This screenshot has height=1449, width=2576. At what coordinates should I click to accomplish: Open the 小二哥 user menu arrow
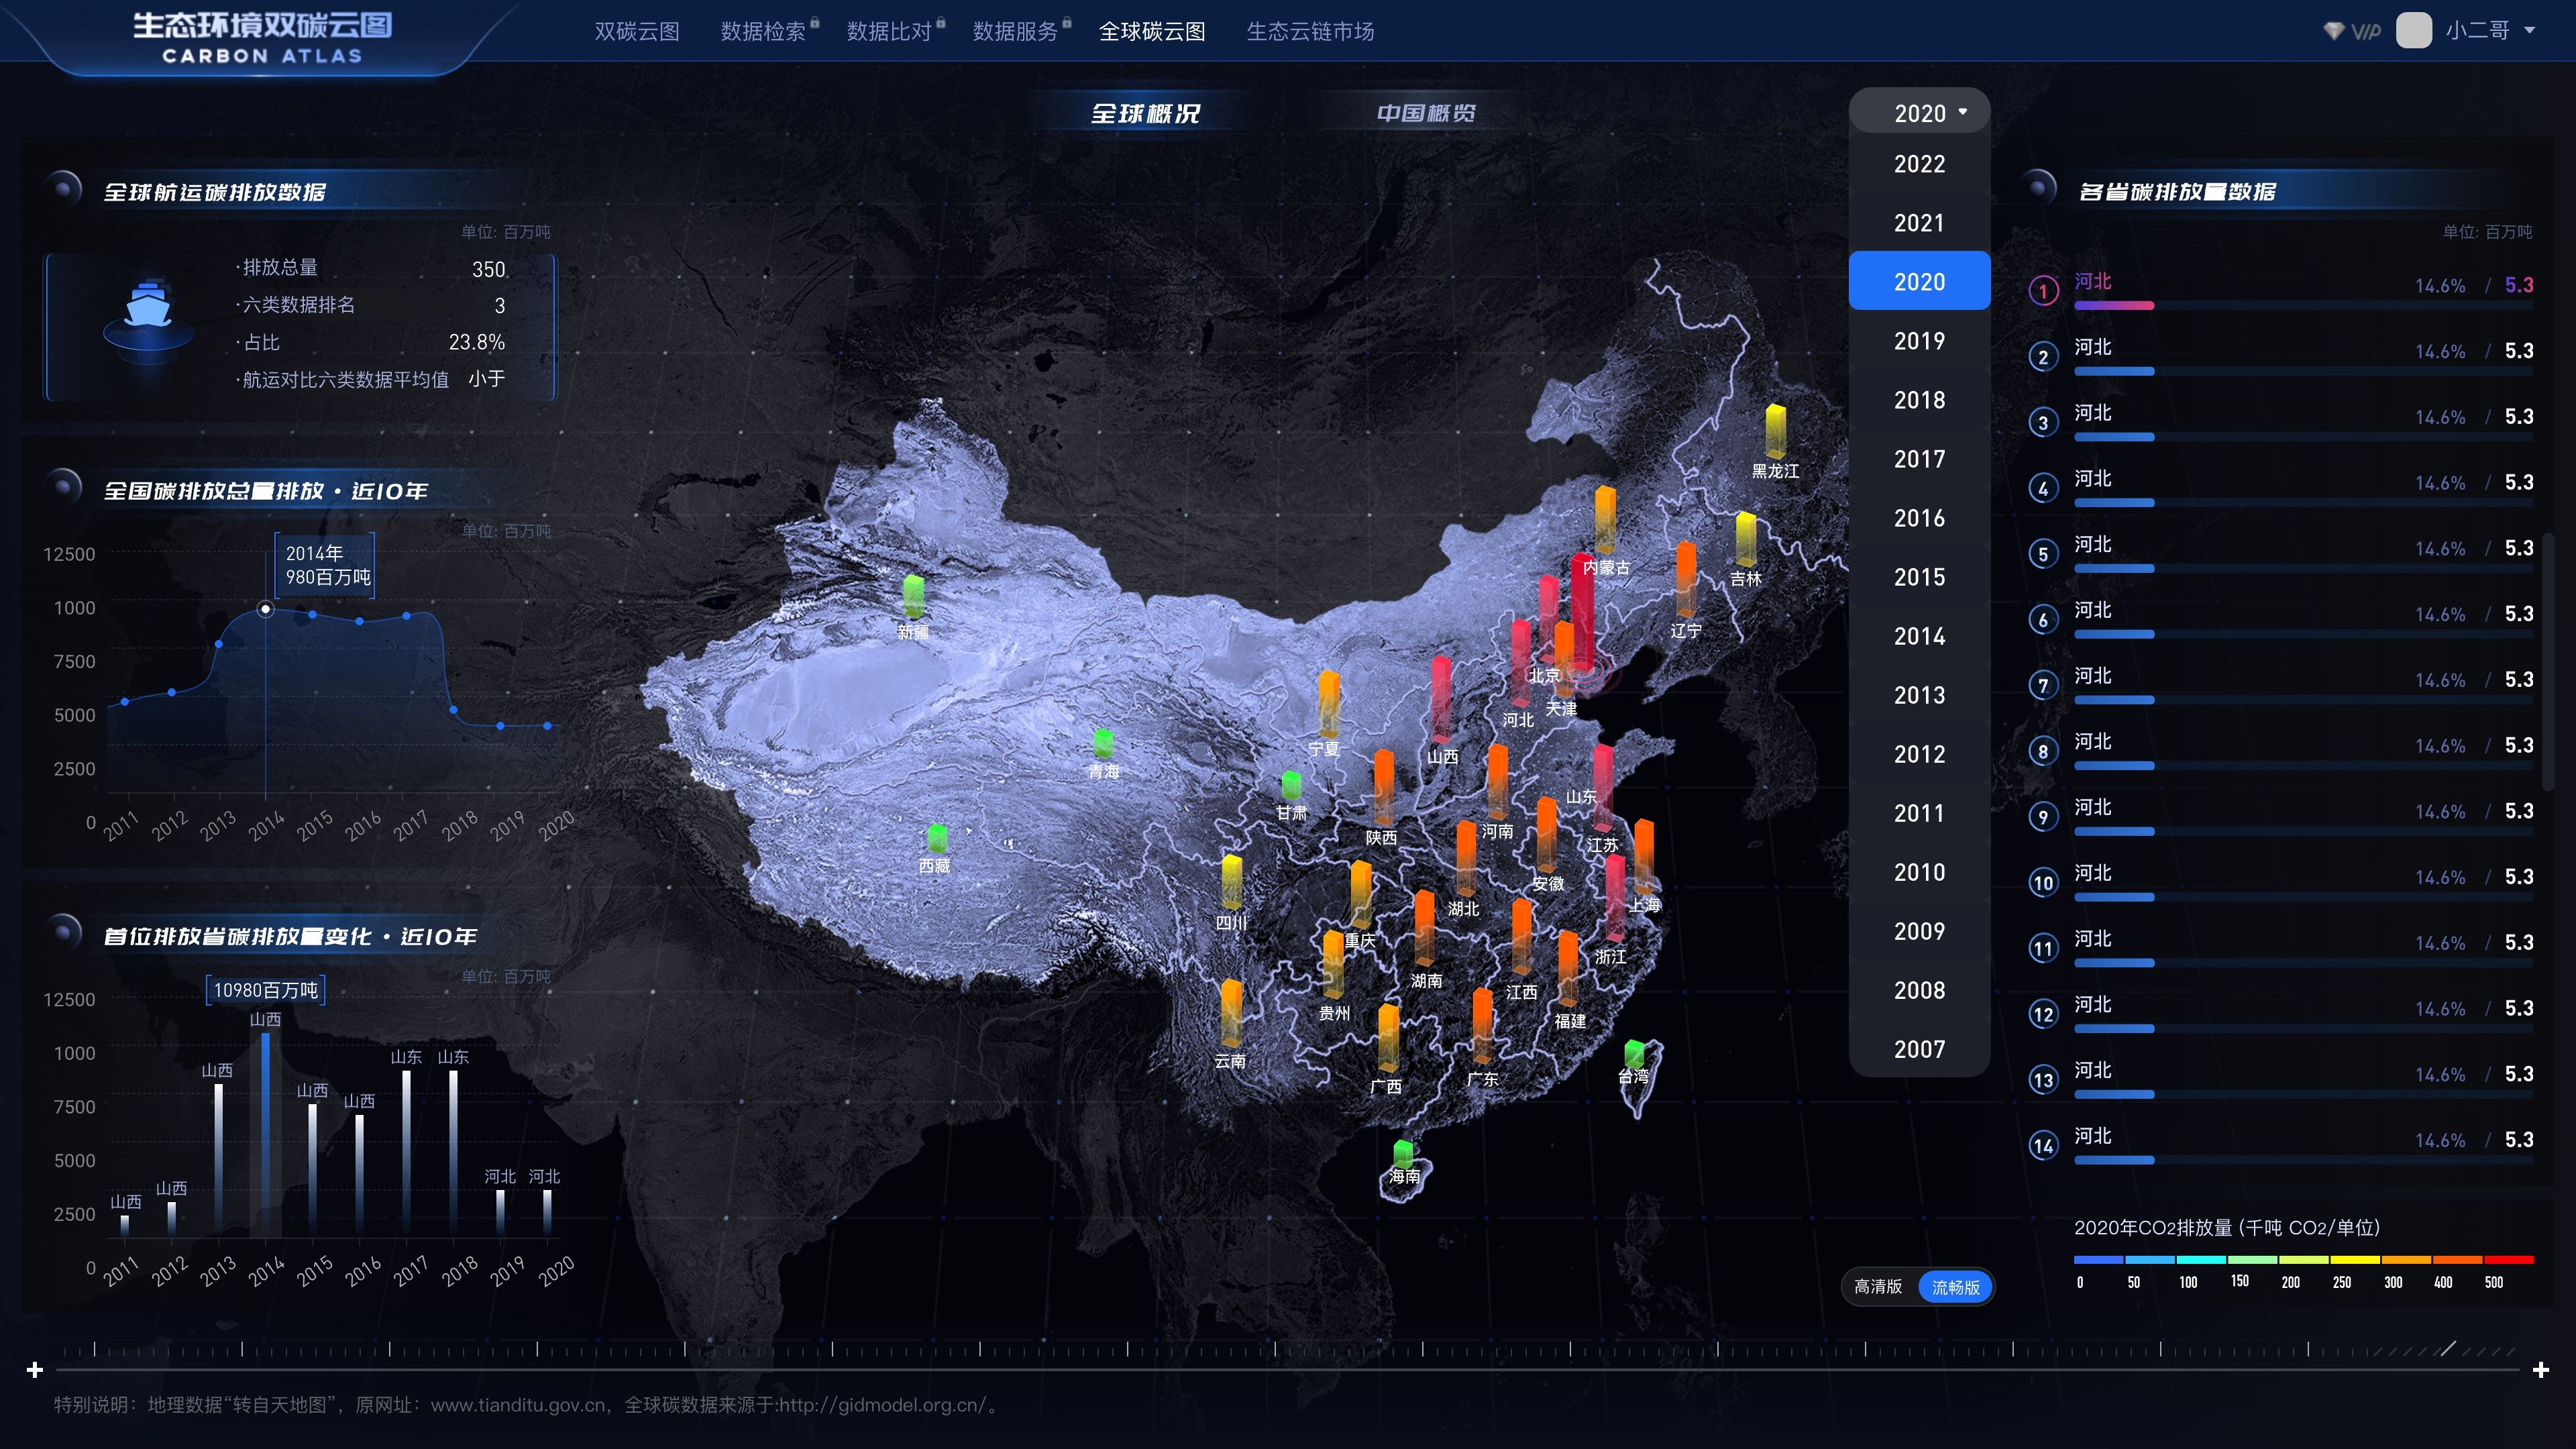tap(2530, 31)
